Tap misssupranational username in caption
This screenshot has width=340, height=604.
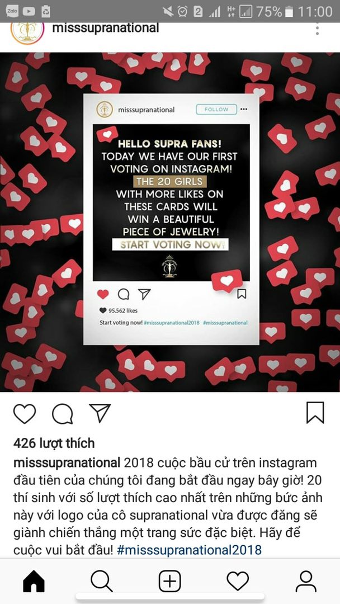(67, 463)
